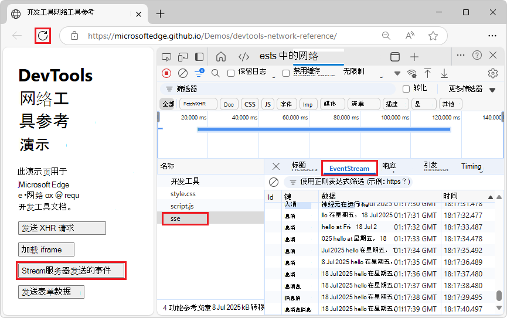This screenshot has height=318, width=507.
Task: Open the DevTools Welcome home icon
Action: 221,57
